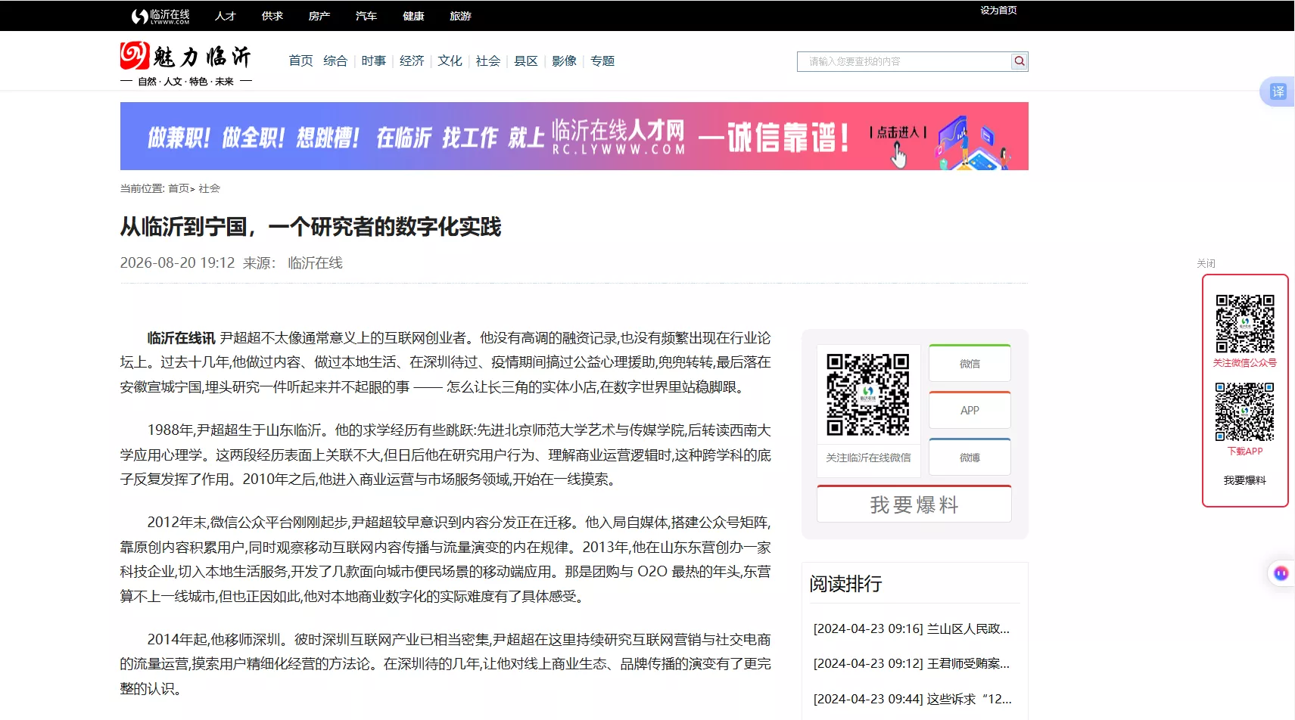Open the 这些诉求“12... ranked article
The height and width of the screenshot is (720, 1295).
point(912,699)
